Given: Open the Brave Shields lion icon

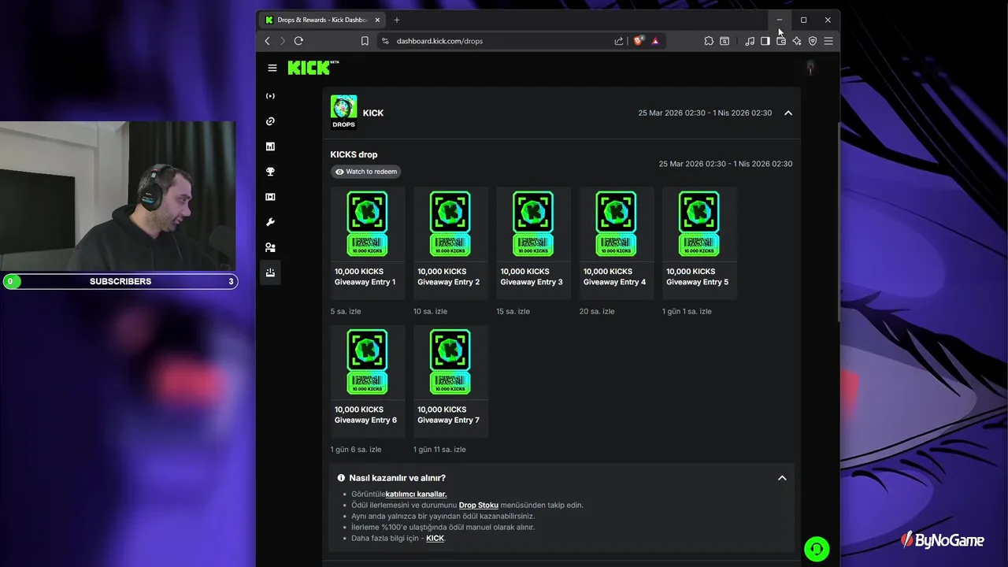Looking at the screenshot, I should [x=639, y=41].
